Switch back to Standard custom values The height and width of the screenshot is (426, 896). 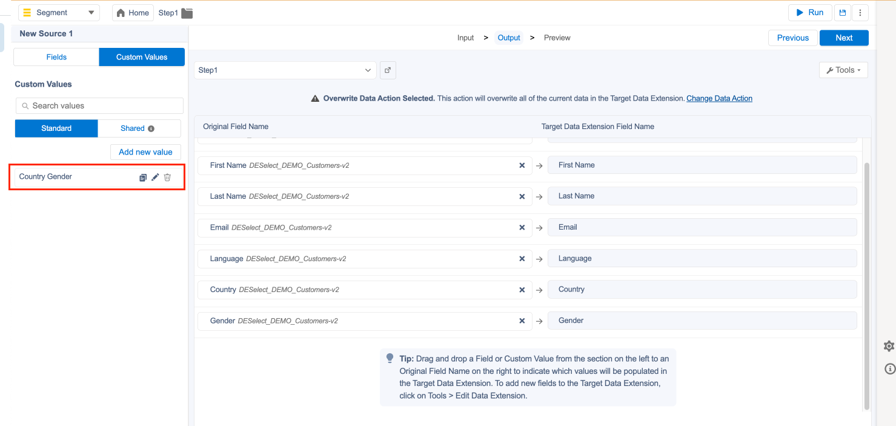56,128
